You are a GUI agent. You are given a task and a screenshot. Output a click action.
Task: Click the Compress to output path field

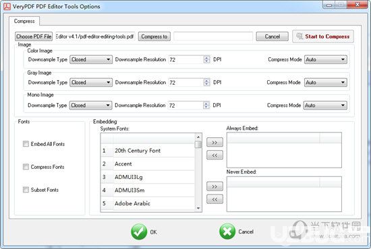pos(213,36)
